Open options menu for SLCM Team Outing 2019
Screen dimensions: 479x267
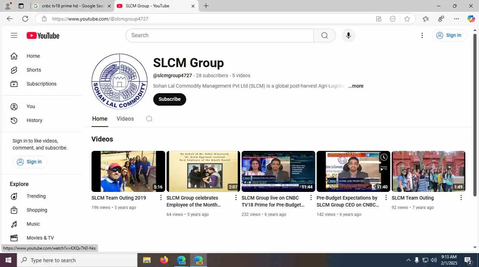[161, 198]
